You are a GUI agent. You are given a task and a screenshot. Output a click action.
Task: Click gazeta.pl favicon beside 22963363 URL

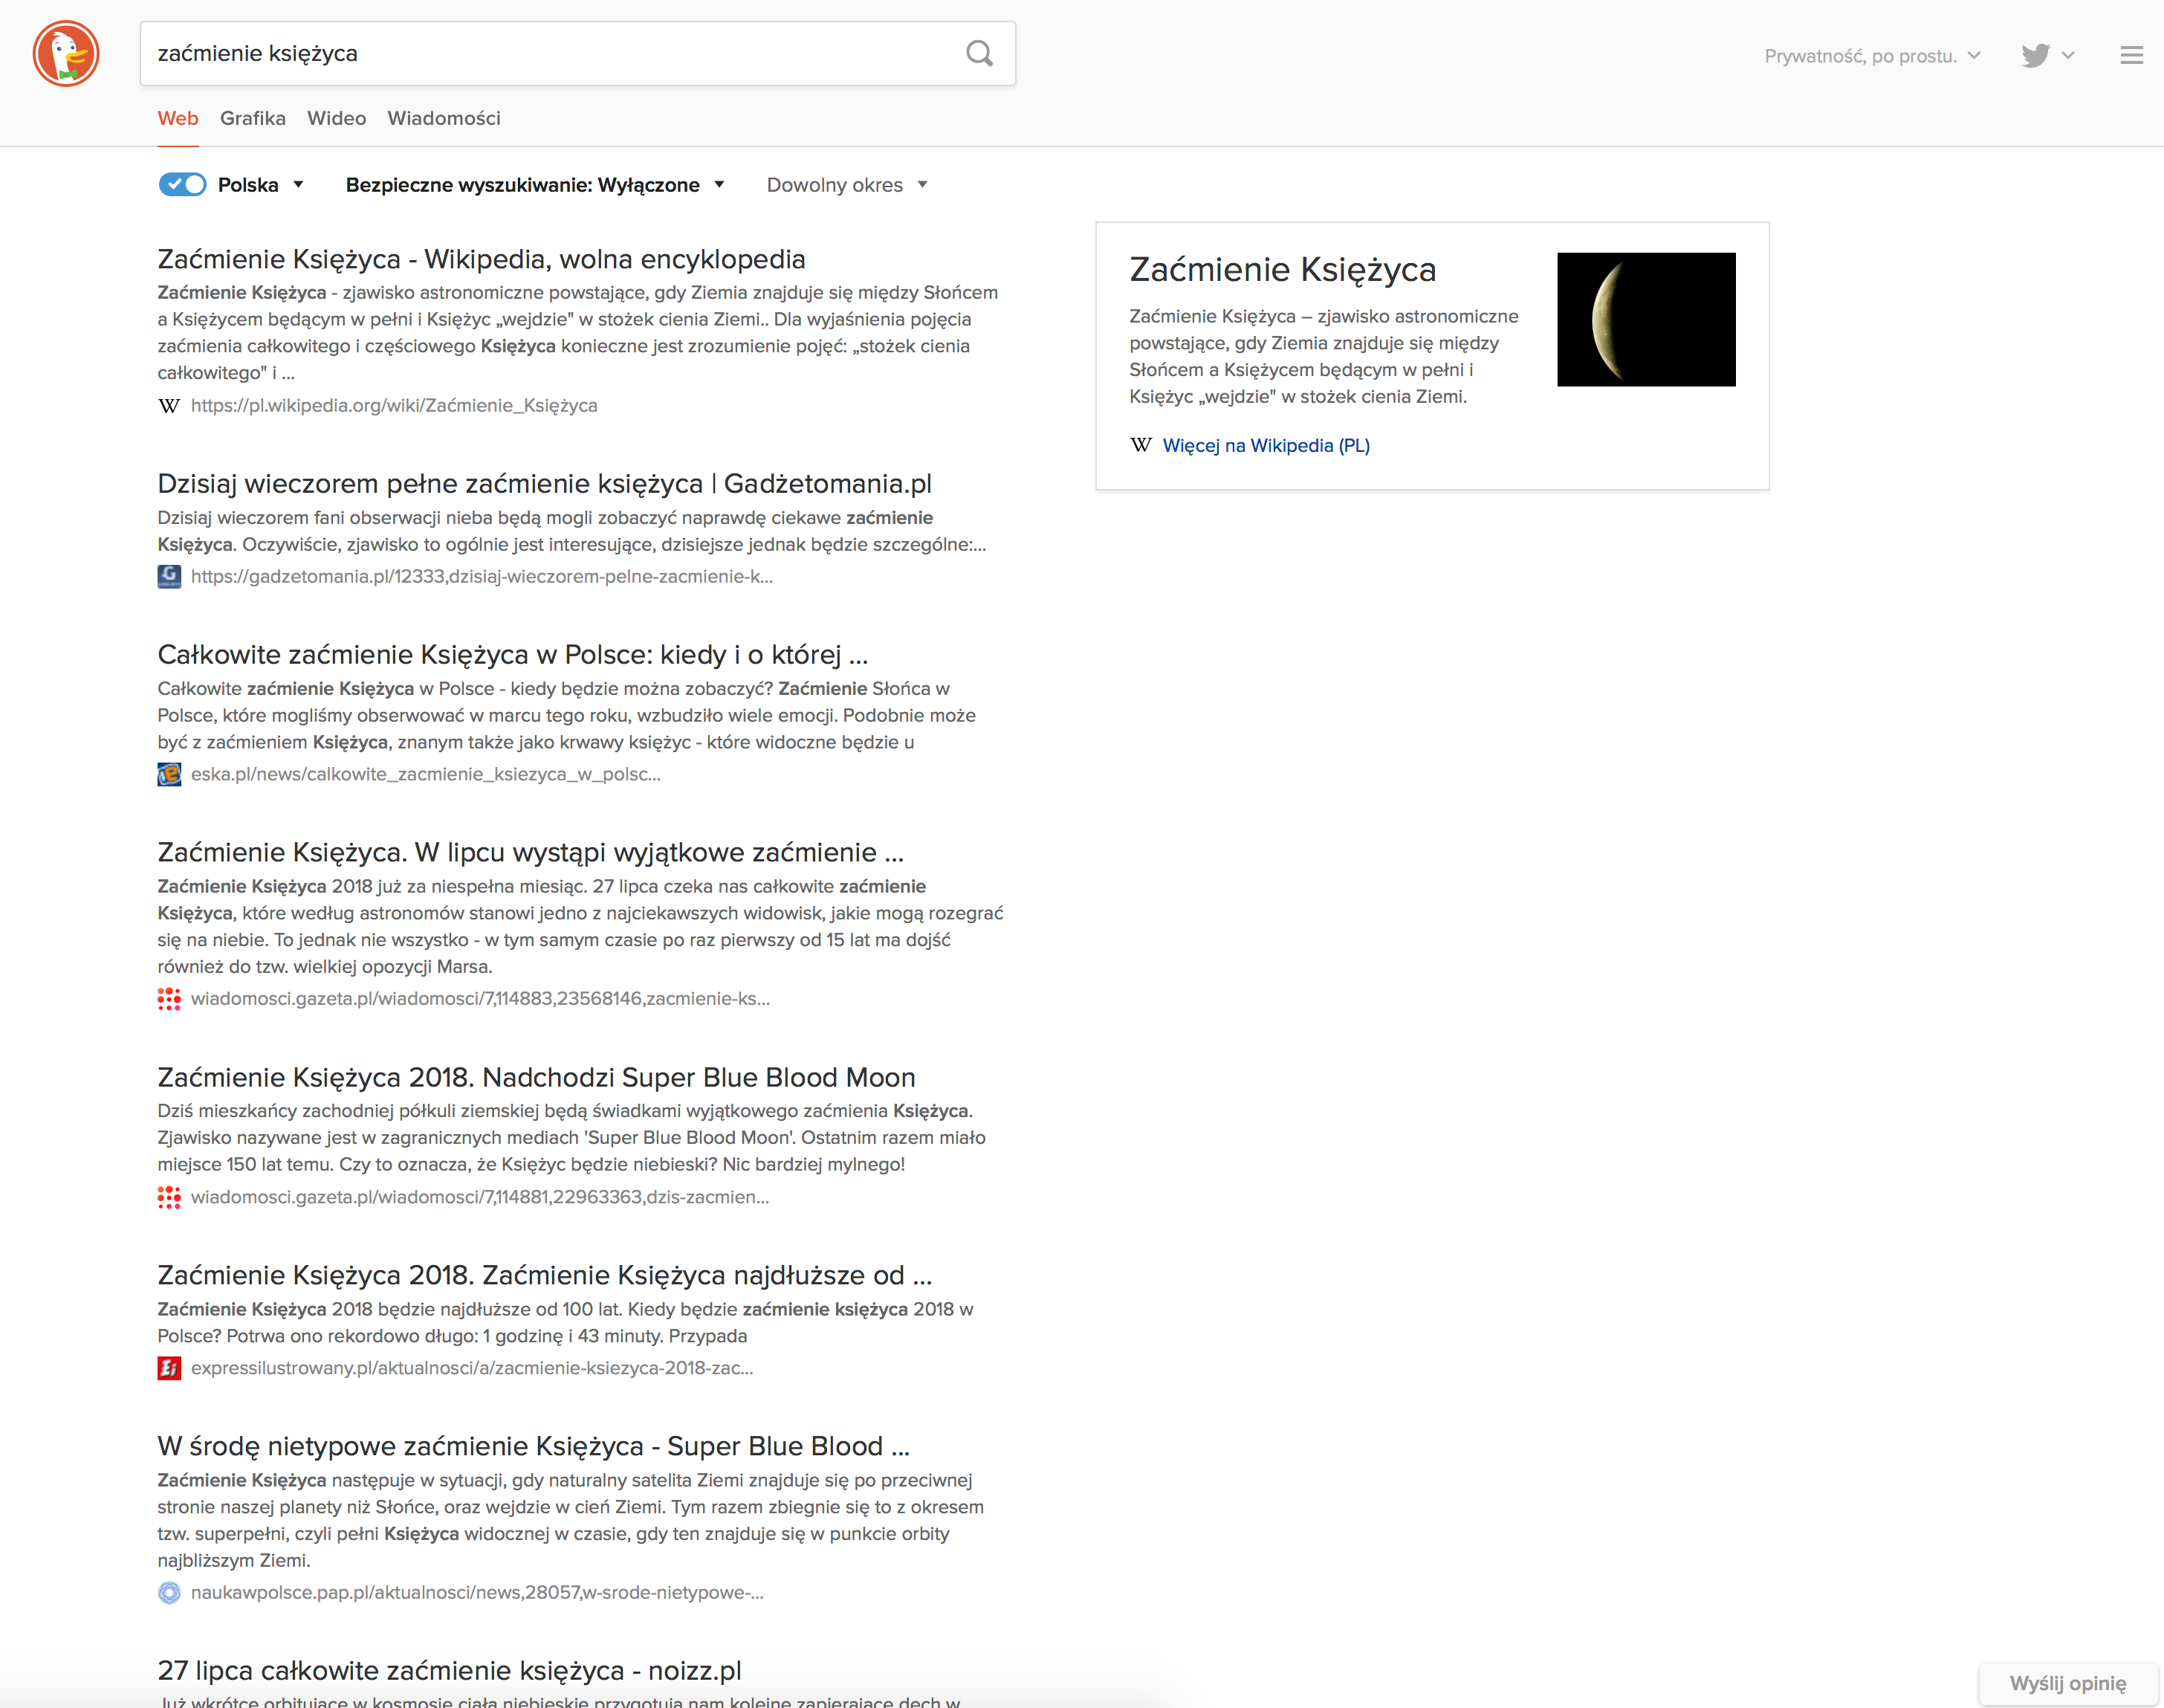(169, 1197)
